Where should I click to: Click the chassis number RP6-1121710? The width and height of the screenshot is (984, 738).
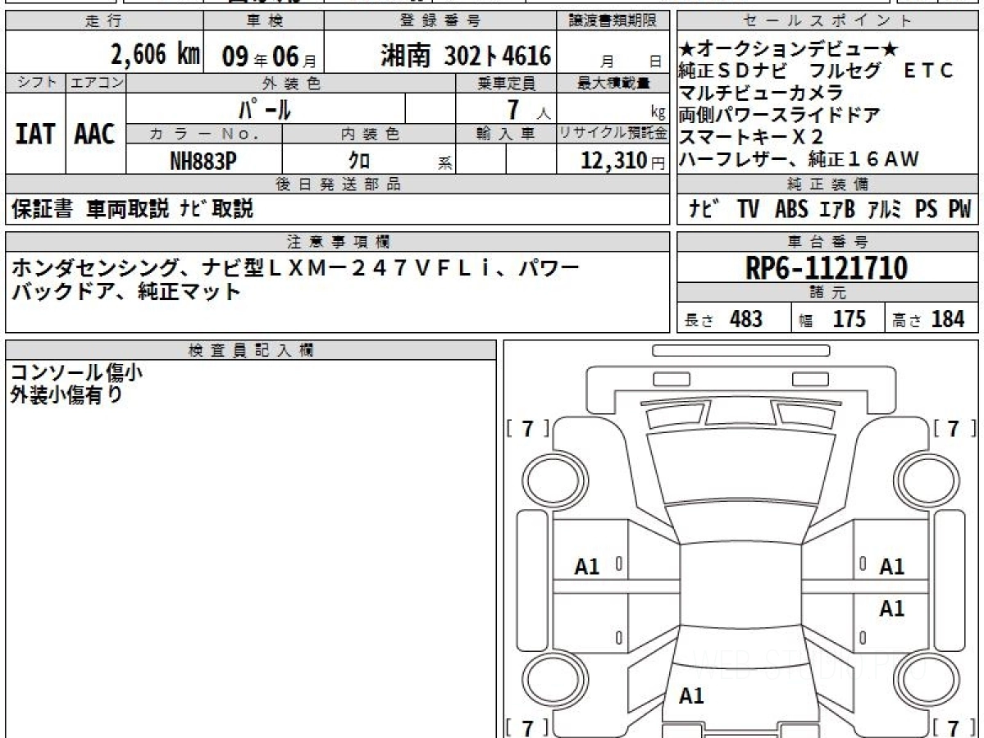[x=827, y=267]
